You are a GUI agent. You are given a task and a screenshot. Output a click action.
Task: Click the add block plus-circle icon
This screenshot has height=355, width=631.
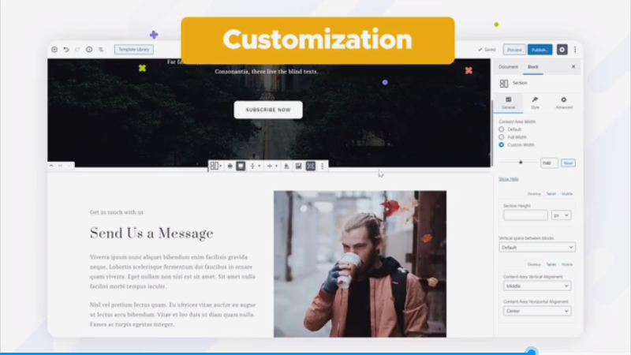[x=54, y=50]
